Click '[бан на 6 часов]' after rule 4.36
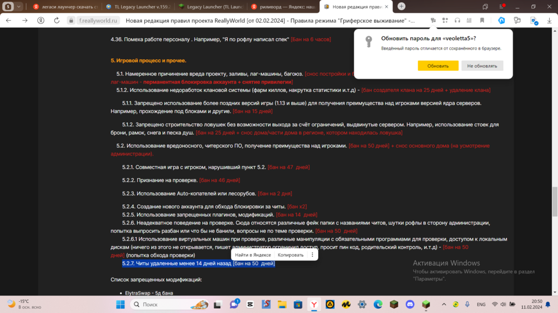The width and height of the screenshot is (558, 313). [x=311, y=39]
